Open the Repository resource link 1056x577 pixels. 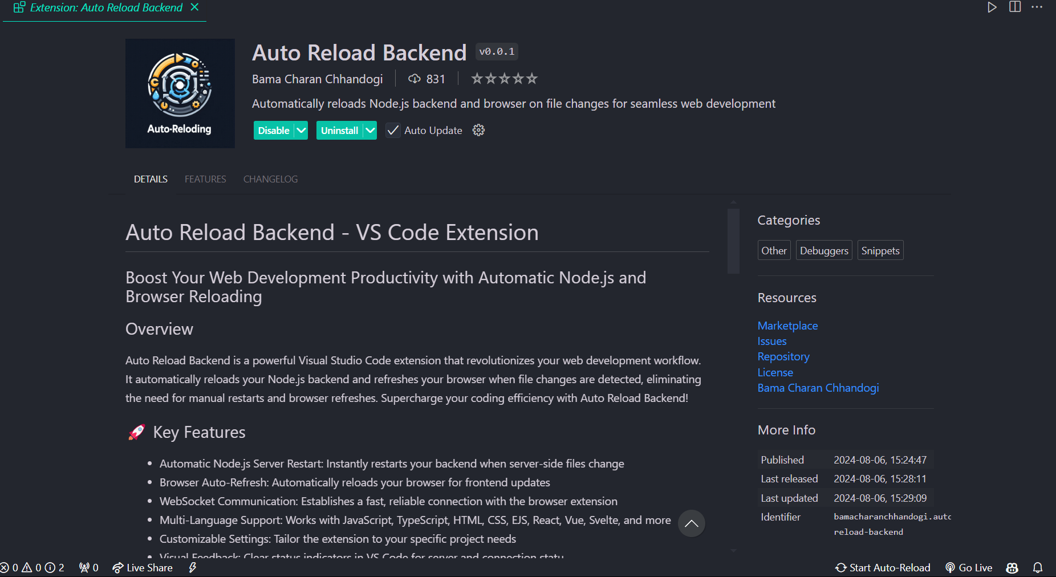pos(783,357)
